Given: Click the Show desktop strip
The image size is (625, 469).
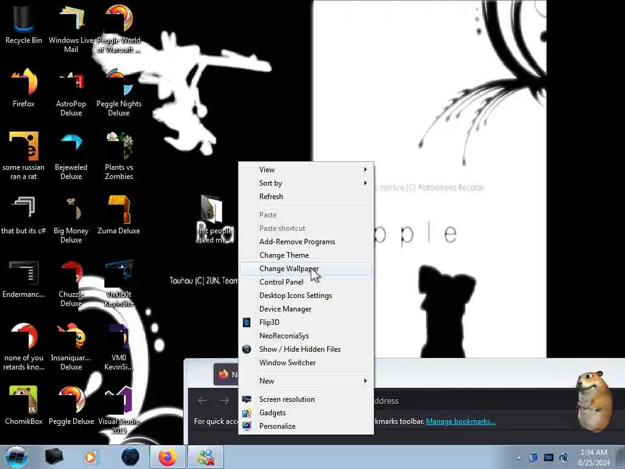Looking at the screenshot, I should 621,457.
